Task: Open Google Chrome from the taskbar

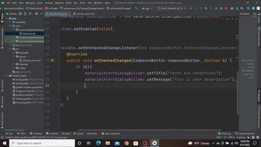Action: coord(126,143)
